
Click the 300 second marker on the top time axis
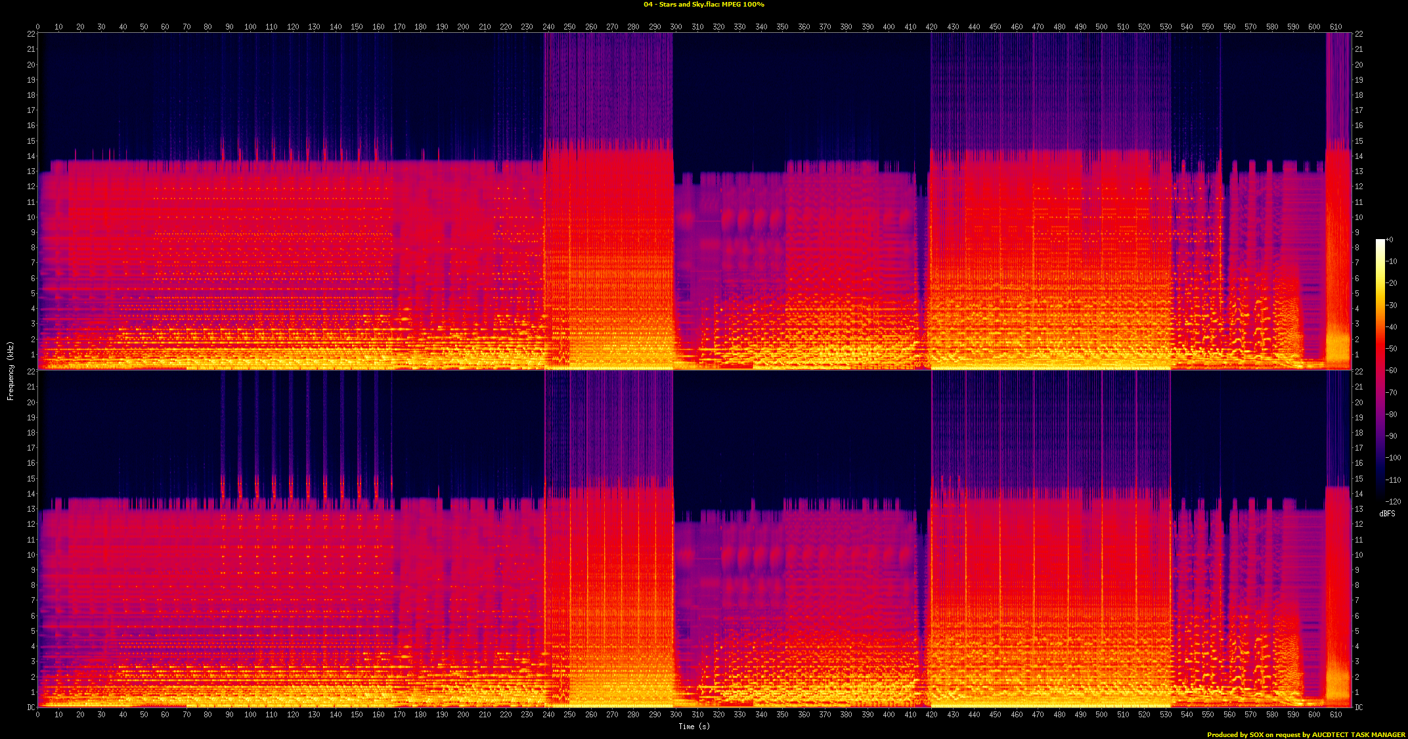[676, 27]
